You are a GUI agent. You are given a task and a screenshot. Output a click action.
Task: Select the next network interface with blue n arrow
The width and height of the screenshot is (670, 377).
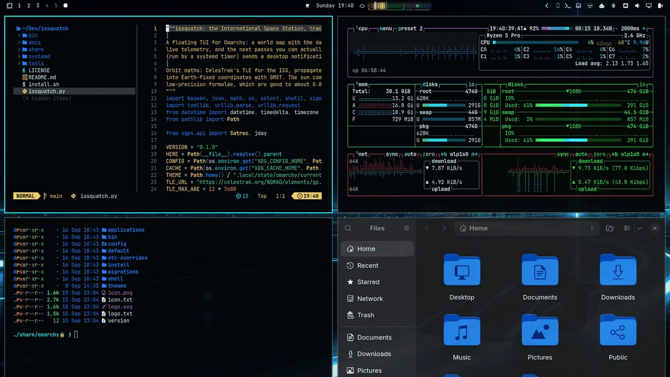tap(474, 154)
